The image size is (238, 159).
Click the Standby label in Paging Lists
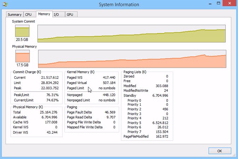(130, 96)
